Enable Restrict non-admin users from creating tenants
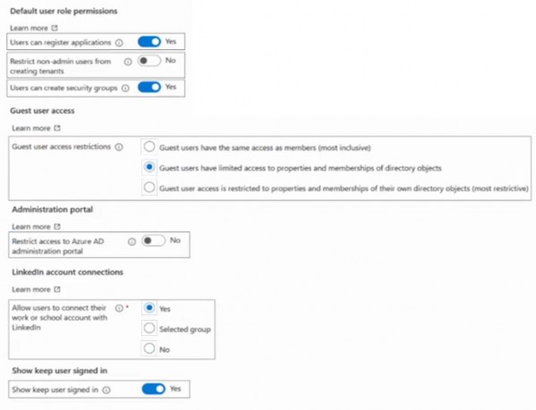Image resolution: width=536 pixels, height=410 pixels. coord(149,61)
